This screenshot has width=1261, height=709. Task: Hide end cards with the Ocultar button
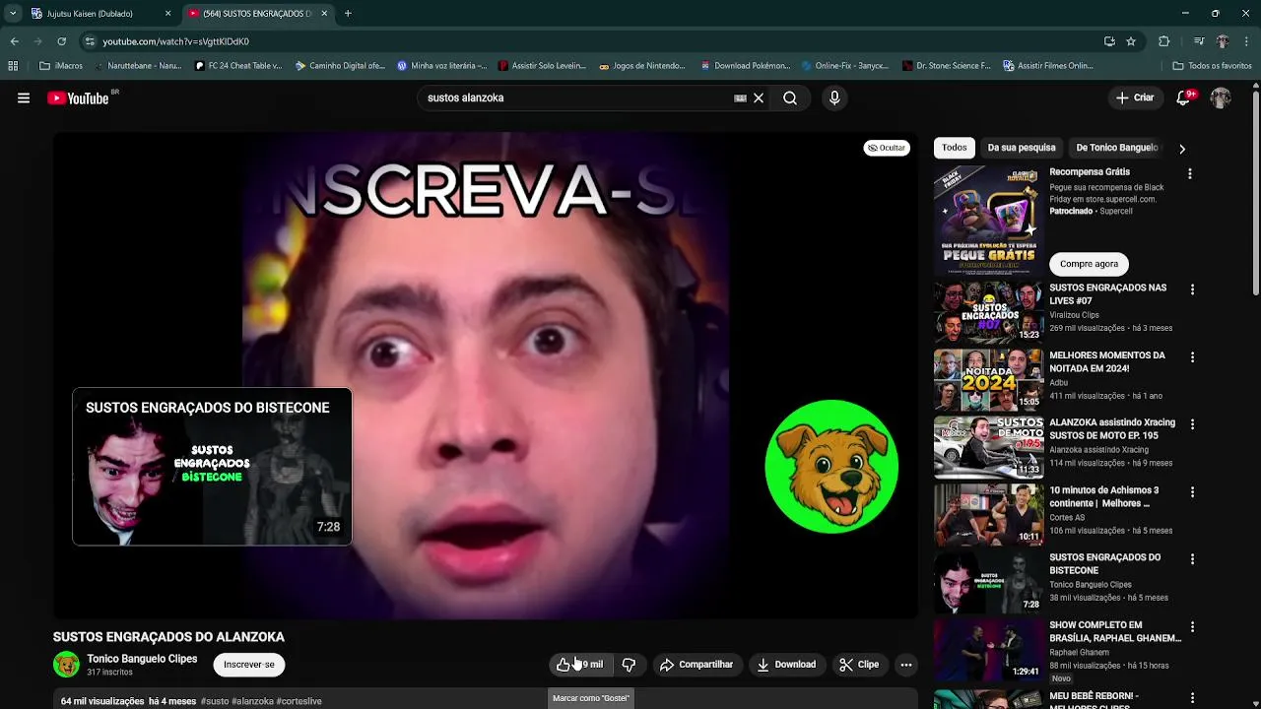point(887,148)
